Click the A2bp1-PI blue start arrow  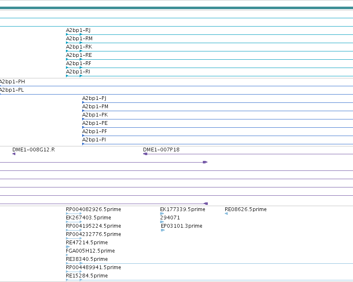point(83,144)
